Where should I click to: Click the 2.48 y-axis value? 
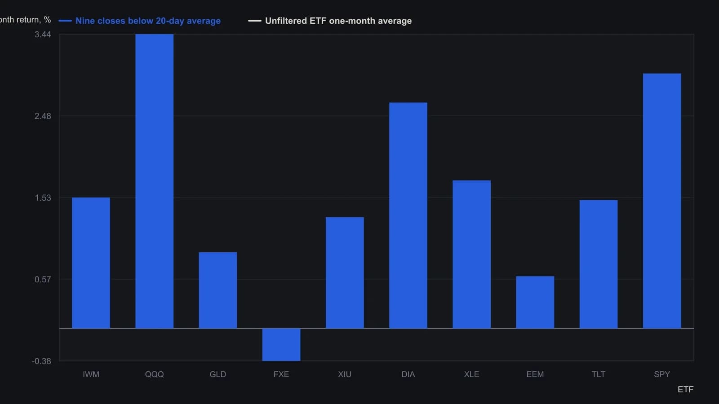point(43,116)
